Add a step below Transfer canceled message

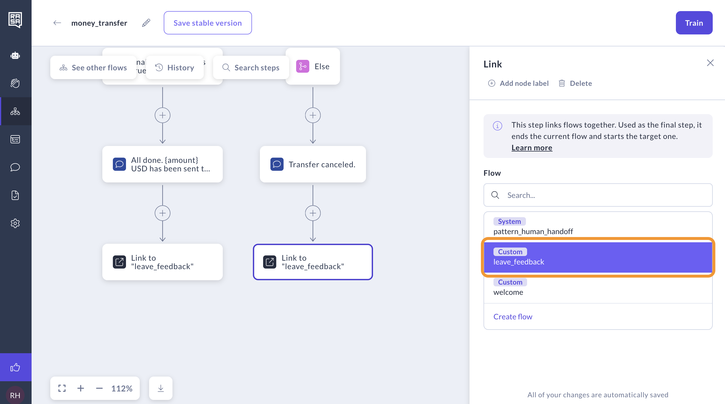tap(313, 213)
